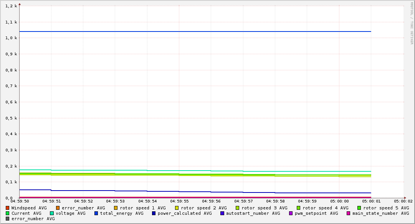Click the 'power_calculated AVG' legend text

point(185,213)
